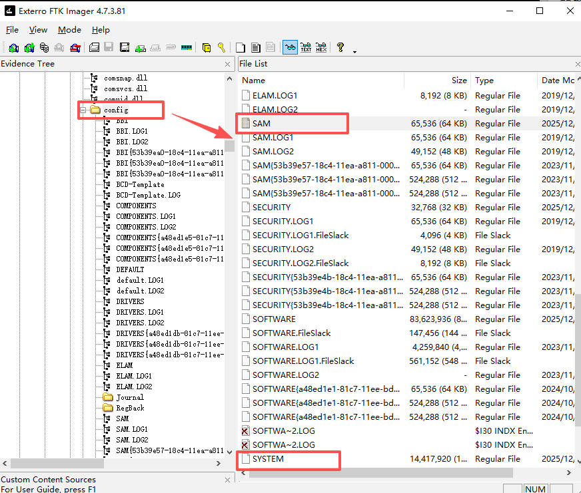The width and height of the screenshot is (581, 493).
Task: Click Add All Attached Devices icon
Action: click(29, 47)
